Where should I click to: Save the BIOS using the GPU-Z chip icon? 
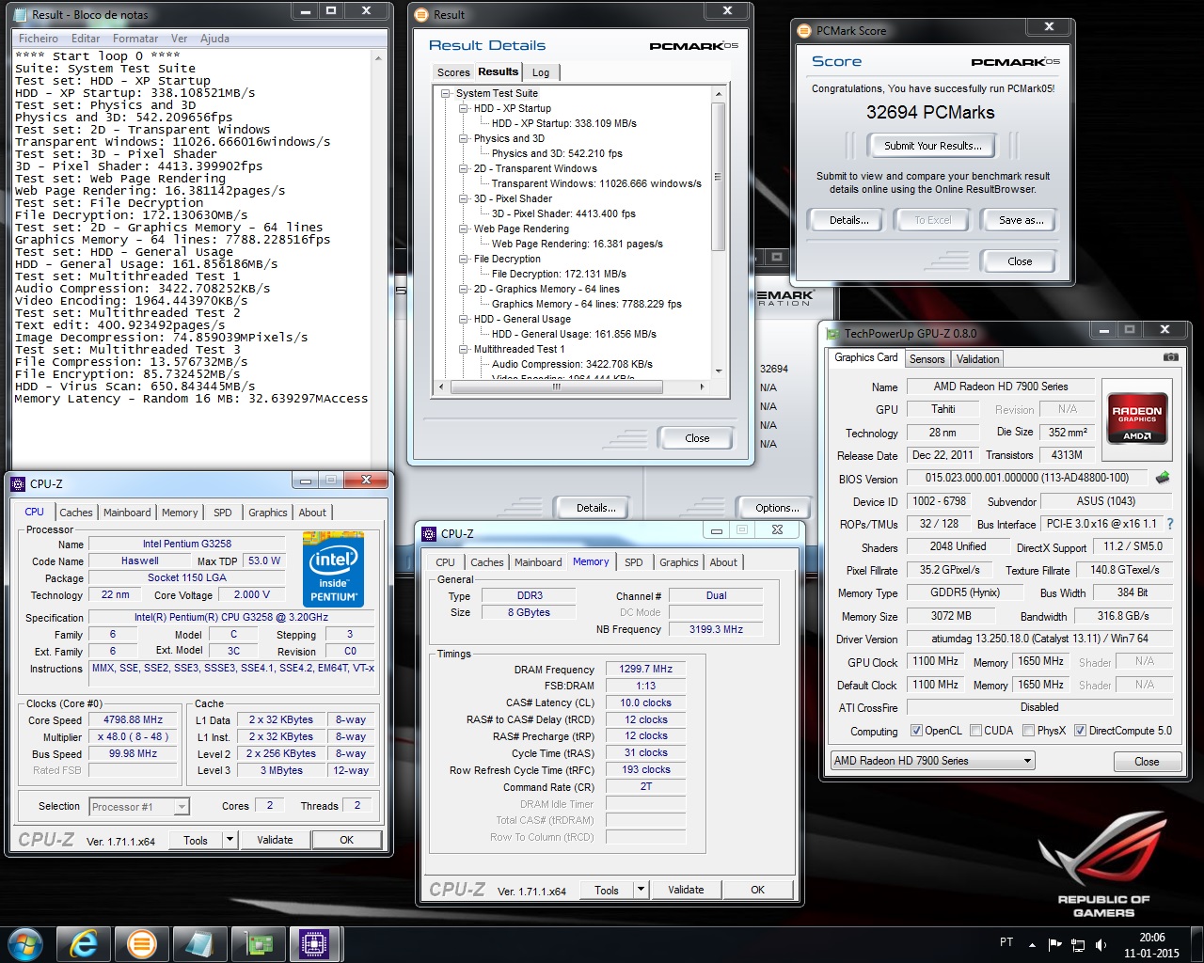pos(1164,478)
